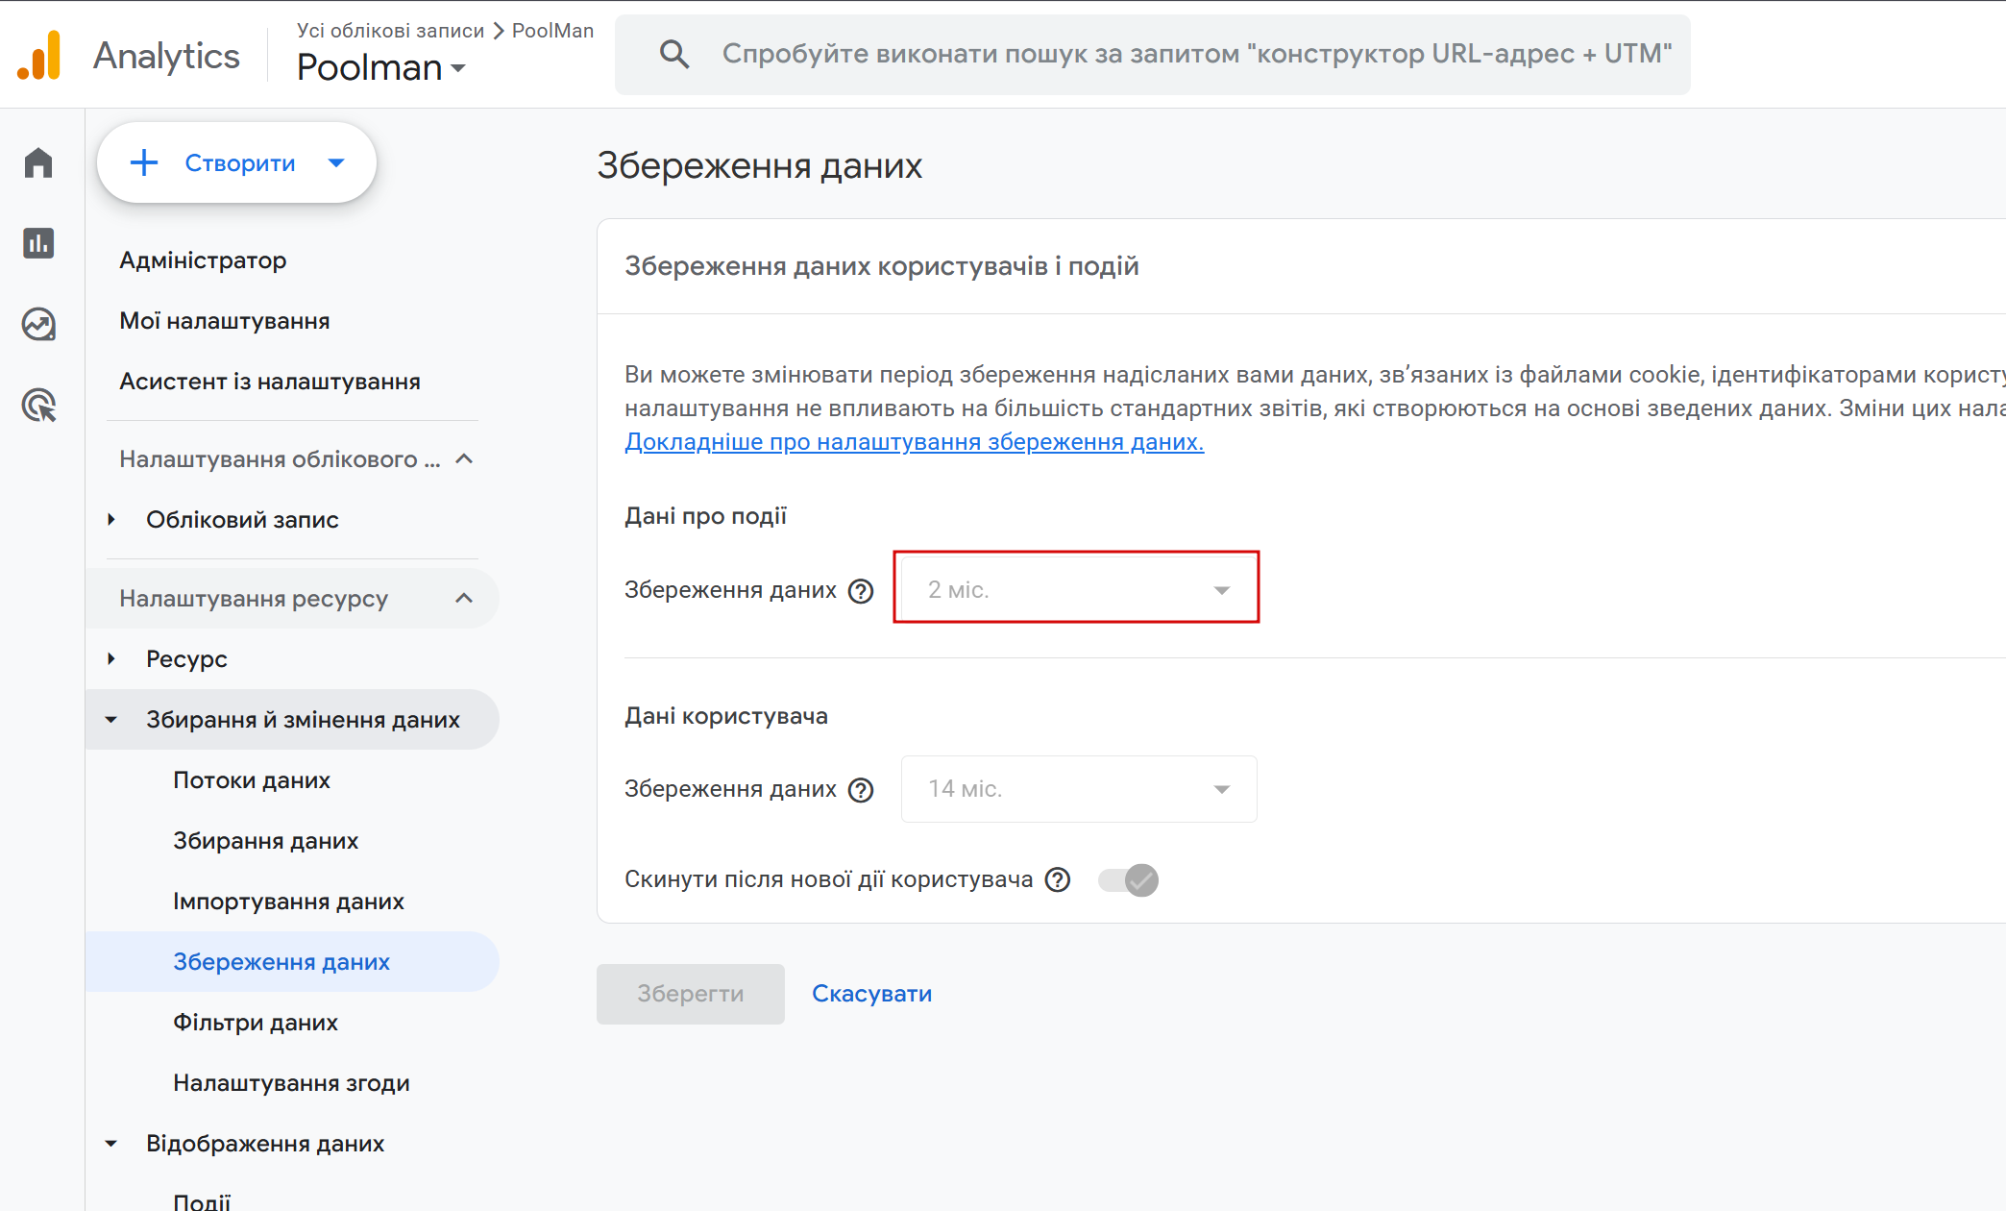Open the 2 міс. event retention dropdown

click(x=1077, y=589)
